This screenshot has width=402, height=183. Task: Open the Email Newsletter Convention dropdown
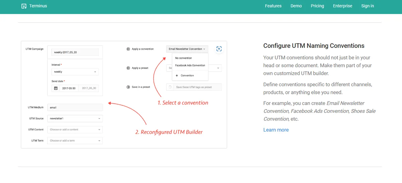coord(187,49)
